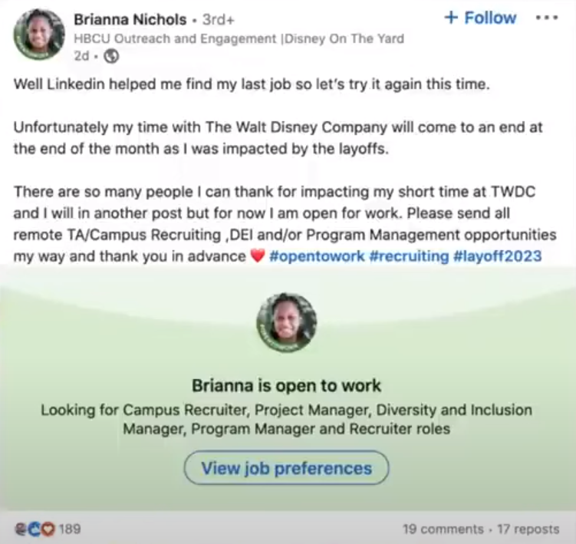Open the Brianna Nichols name link
This screenshot has height=544, width=576.
point(130,19)
